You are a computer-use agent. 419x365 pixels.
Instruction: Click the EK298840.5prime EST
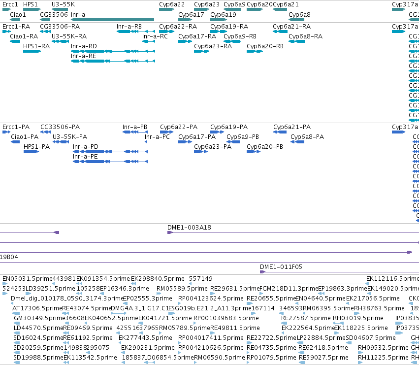(x=133, y=284)
